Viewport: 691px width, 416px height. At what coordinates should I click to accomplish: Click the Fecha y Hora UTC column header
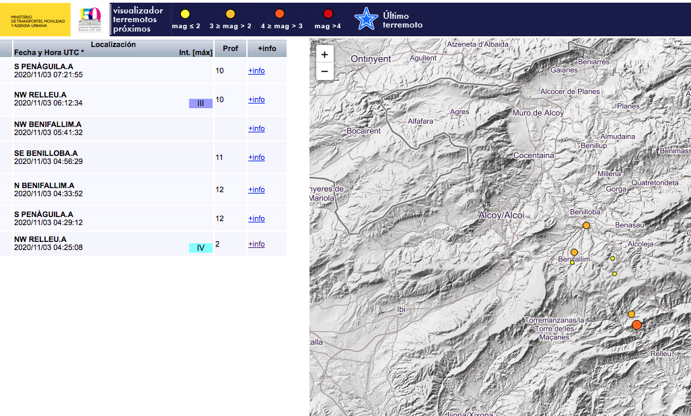(48, 52)
